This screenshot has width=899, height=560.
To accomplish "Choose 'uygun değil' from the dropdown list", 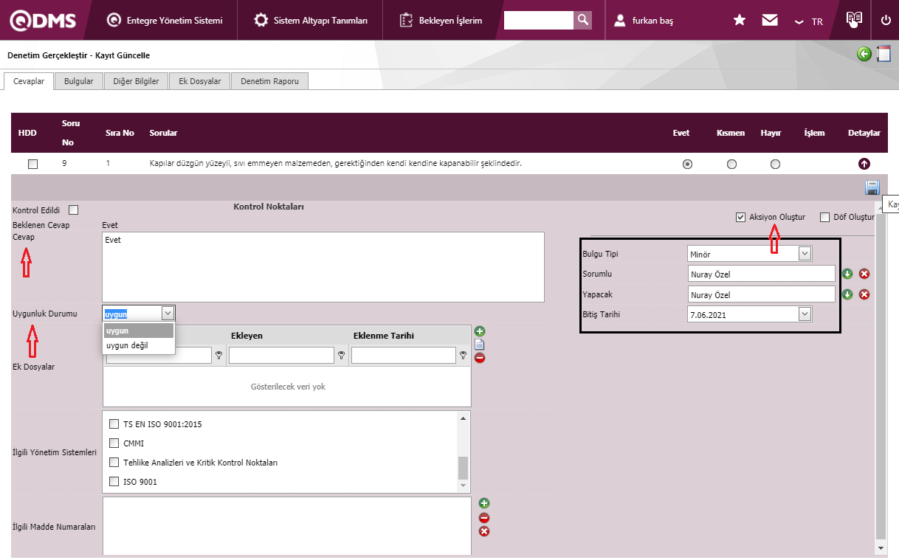I will pos(127,345).
